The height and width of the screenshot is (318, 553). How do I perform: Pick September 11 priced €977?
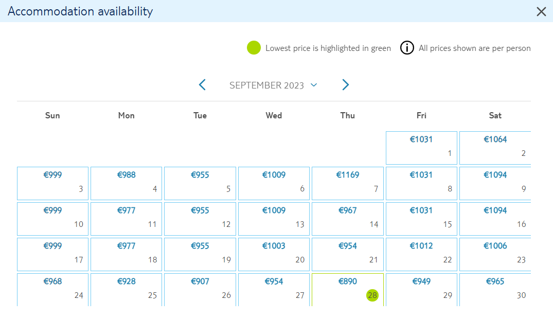(126, 219)
